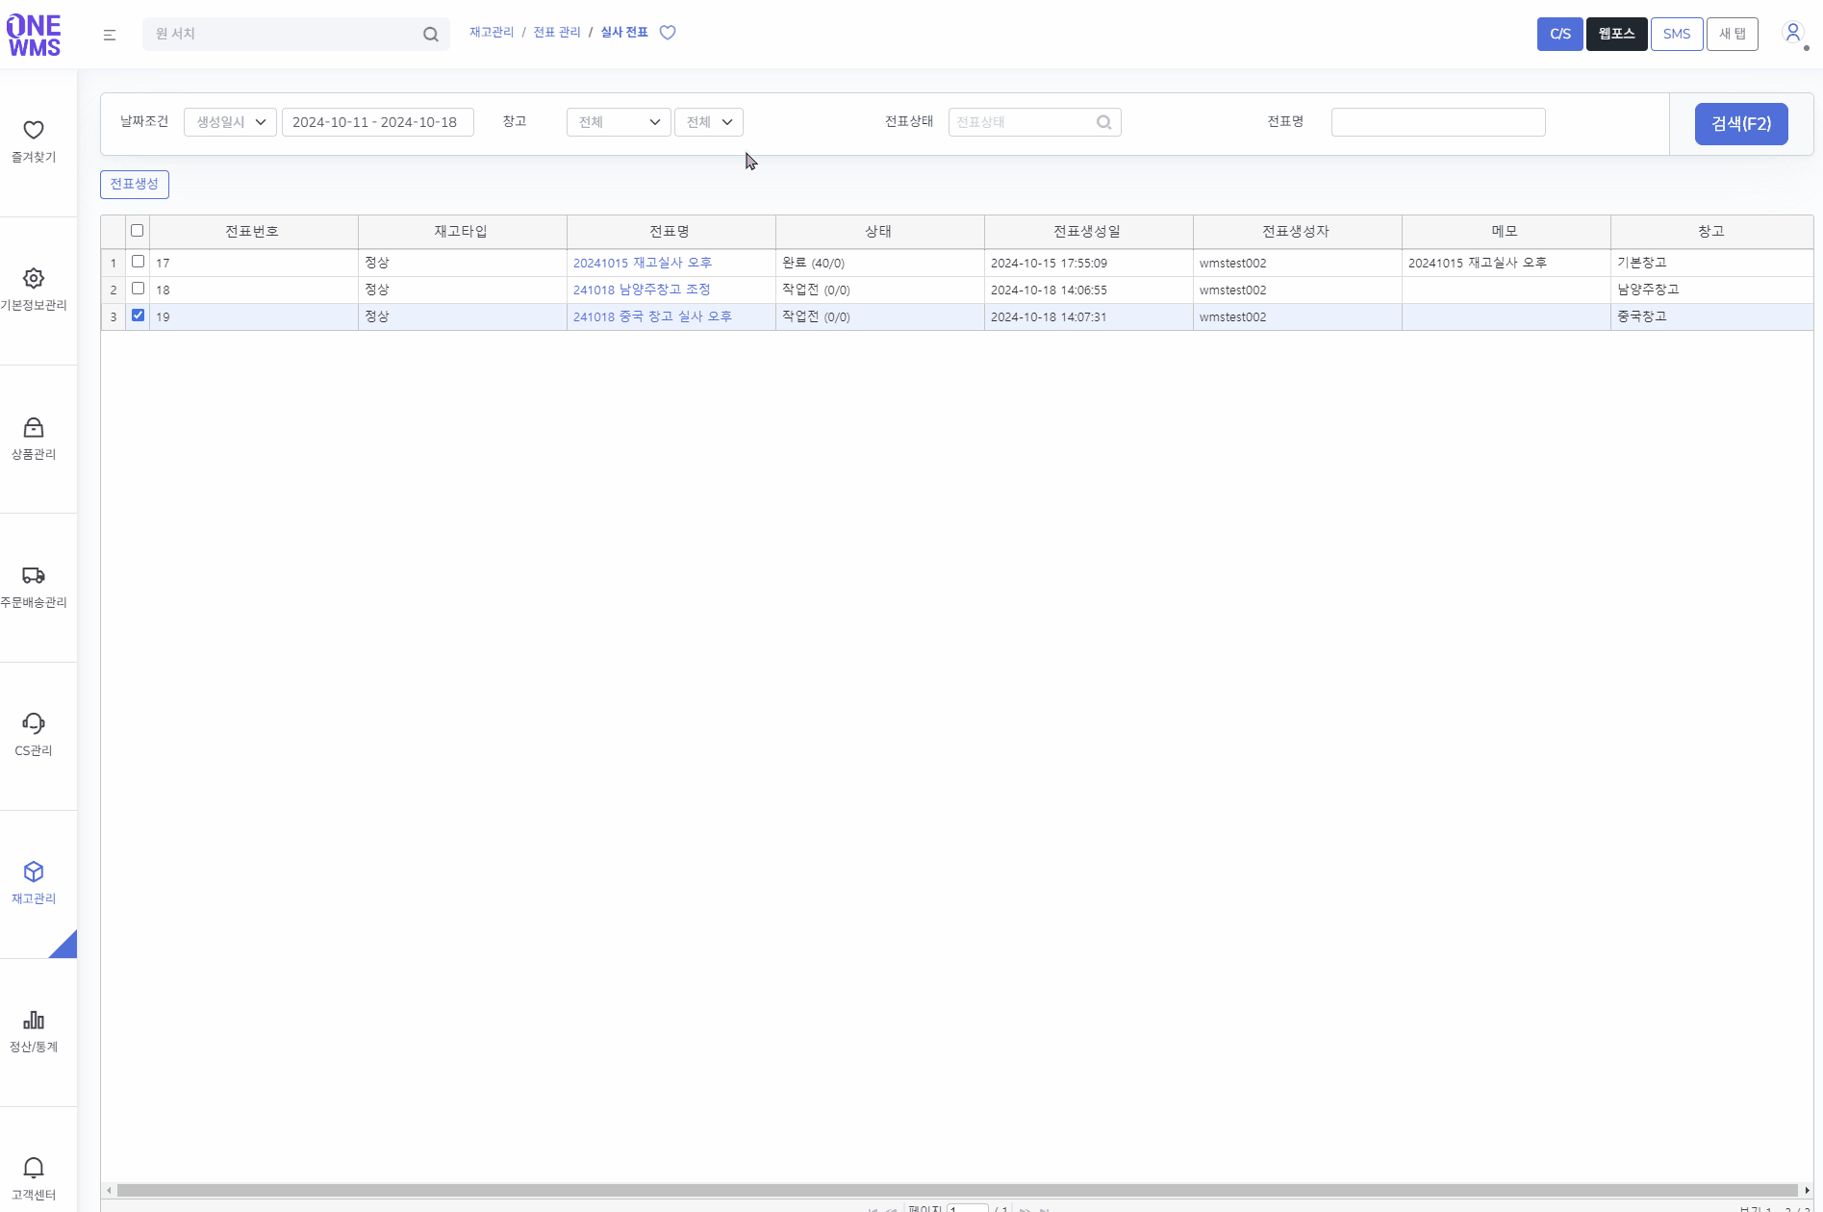Add 실사 전표 page to favorites heart
The height and width of the screenshot is (1212, 1823).
668,33
